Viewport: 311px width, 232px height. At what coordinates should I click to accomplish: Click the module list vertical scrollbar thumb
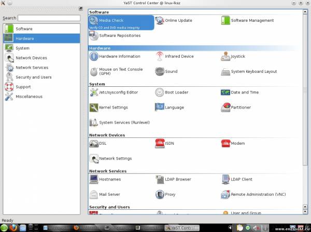click(x=305, y=90)
